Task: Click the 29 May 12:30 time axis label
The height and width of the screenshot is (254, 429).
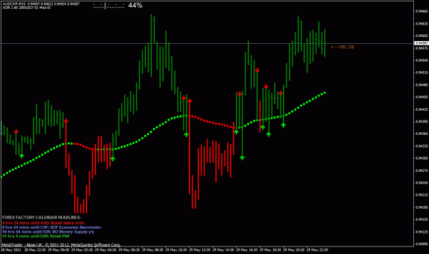Action: 200,250
